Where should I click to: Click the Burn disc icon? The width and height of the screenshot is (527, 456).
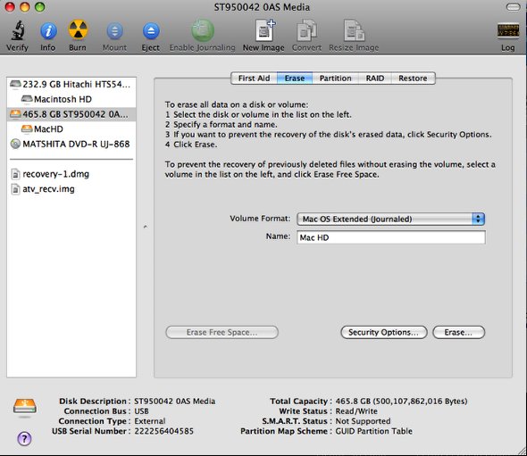coord(78,29)
